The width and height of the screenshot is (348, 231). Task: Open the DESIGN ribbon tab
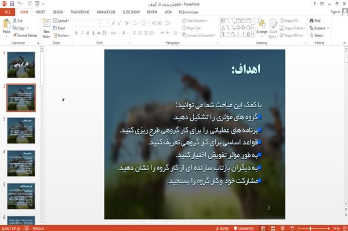point(57,12)
